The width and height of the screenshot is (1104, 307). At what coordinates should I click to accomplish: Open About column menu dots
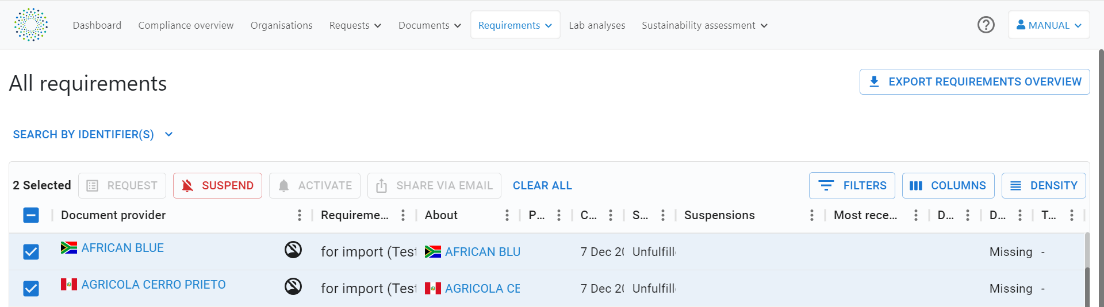507,215
